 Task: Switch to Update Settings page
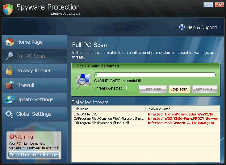pyautogui.click(x=35, y=99)
